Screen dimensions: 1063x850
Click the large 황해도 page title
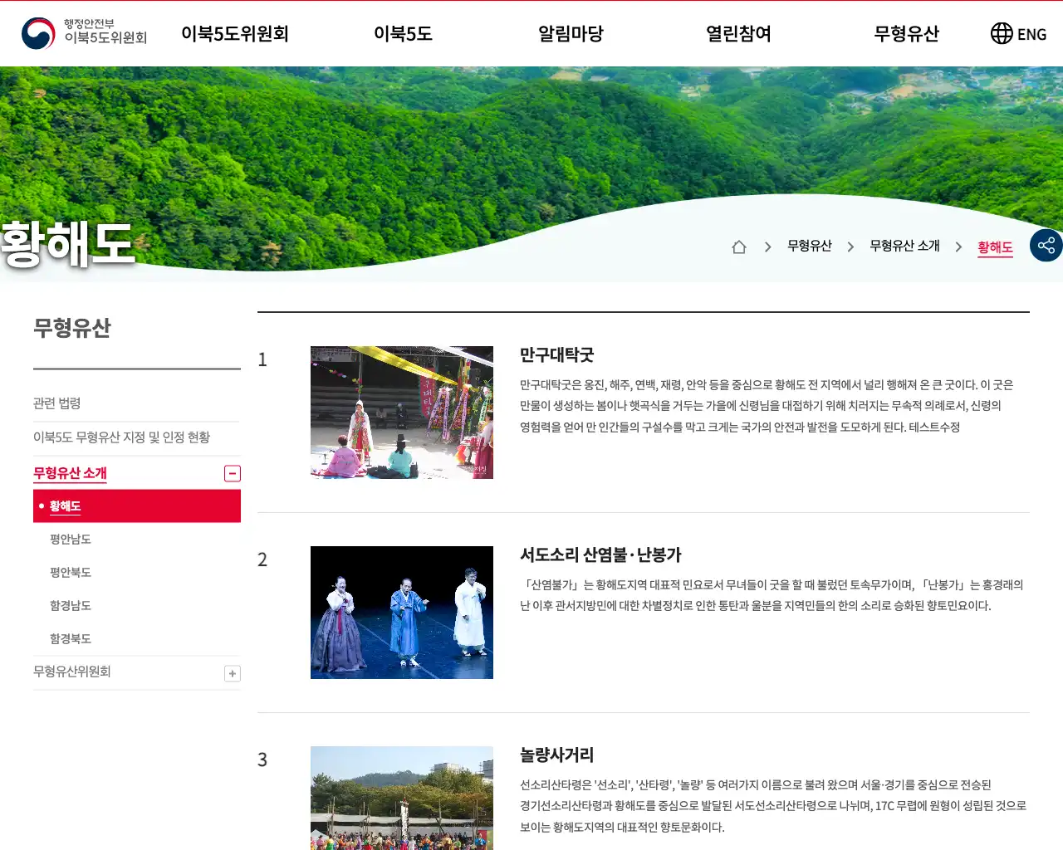(67, 244)
